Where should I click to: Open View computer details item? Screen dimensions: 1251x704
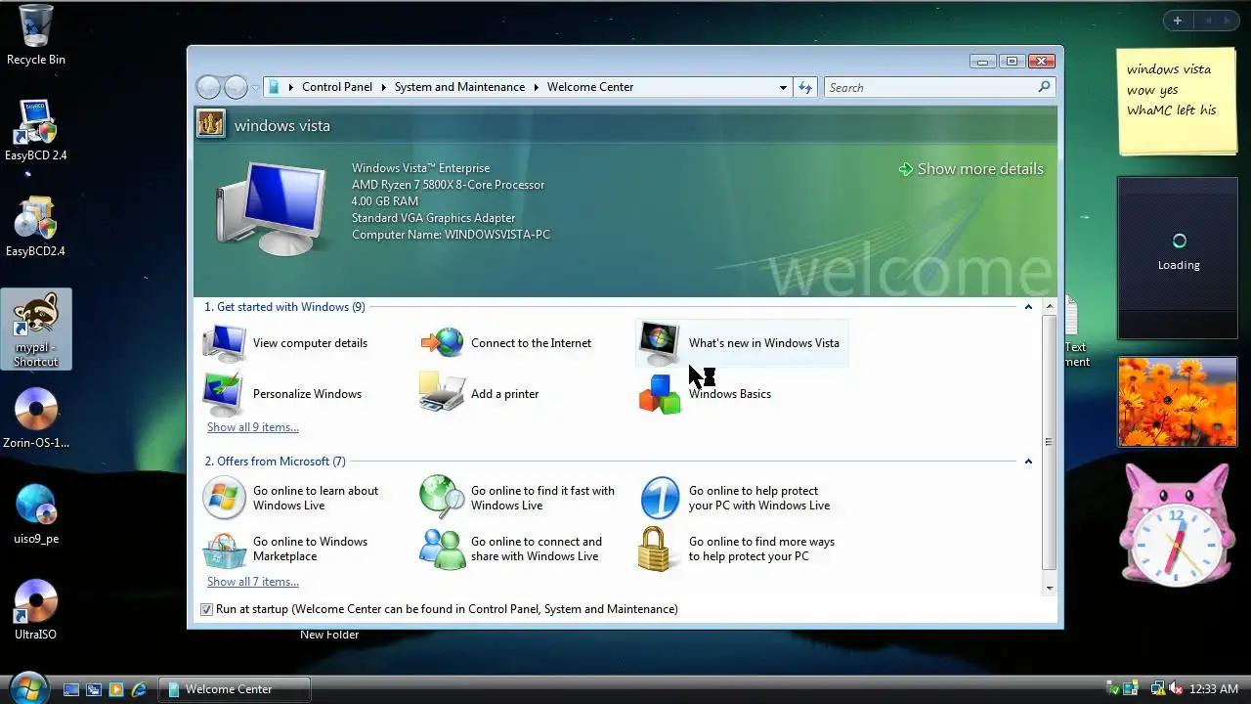click(x=285, y=343)
